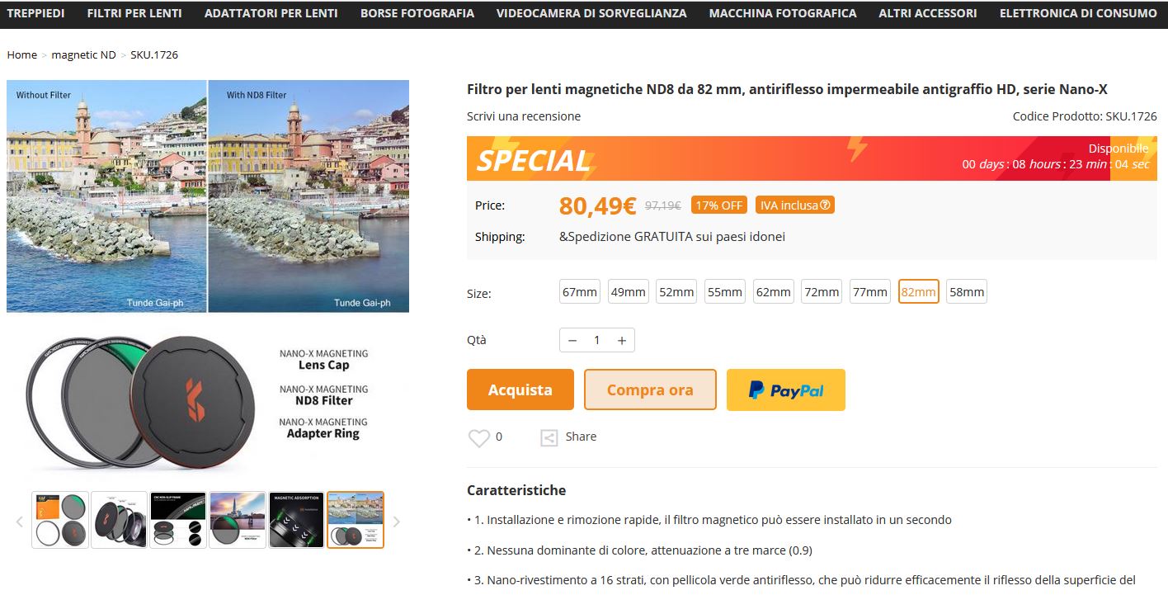Pay with the PayPal button
This screenshot has width=1168, height=595.
[x=785, y=390]
